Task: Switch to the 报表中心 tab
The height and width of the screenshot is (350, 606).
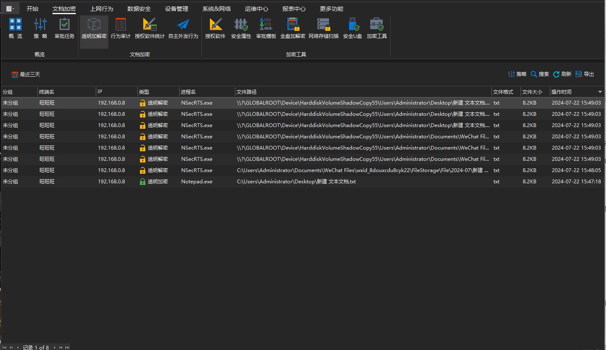Action: point(294,9)
